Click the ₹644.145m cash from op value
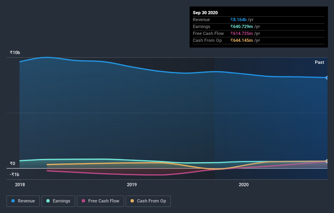The height and width of the screenshot is (213, 334). point(242,40)
